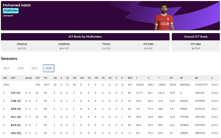Screen dimensions: 221x138
Task: Open the 2019 season tab
Action: pyautogui.click(x=34, y=68)
